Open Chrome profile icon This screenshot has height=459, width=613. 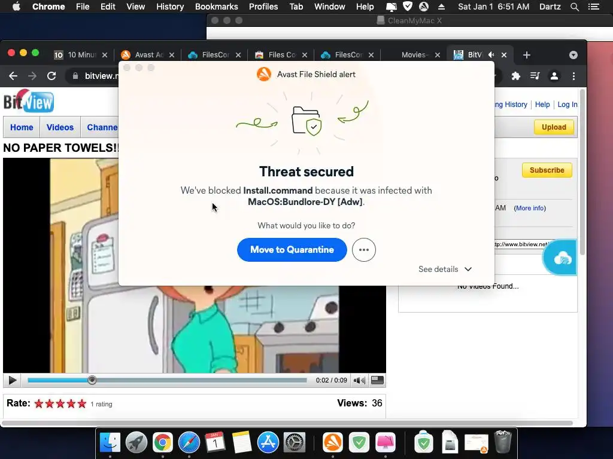click(554, 76)
